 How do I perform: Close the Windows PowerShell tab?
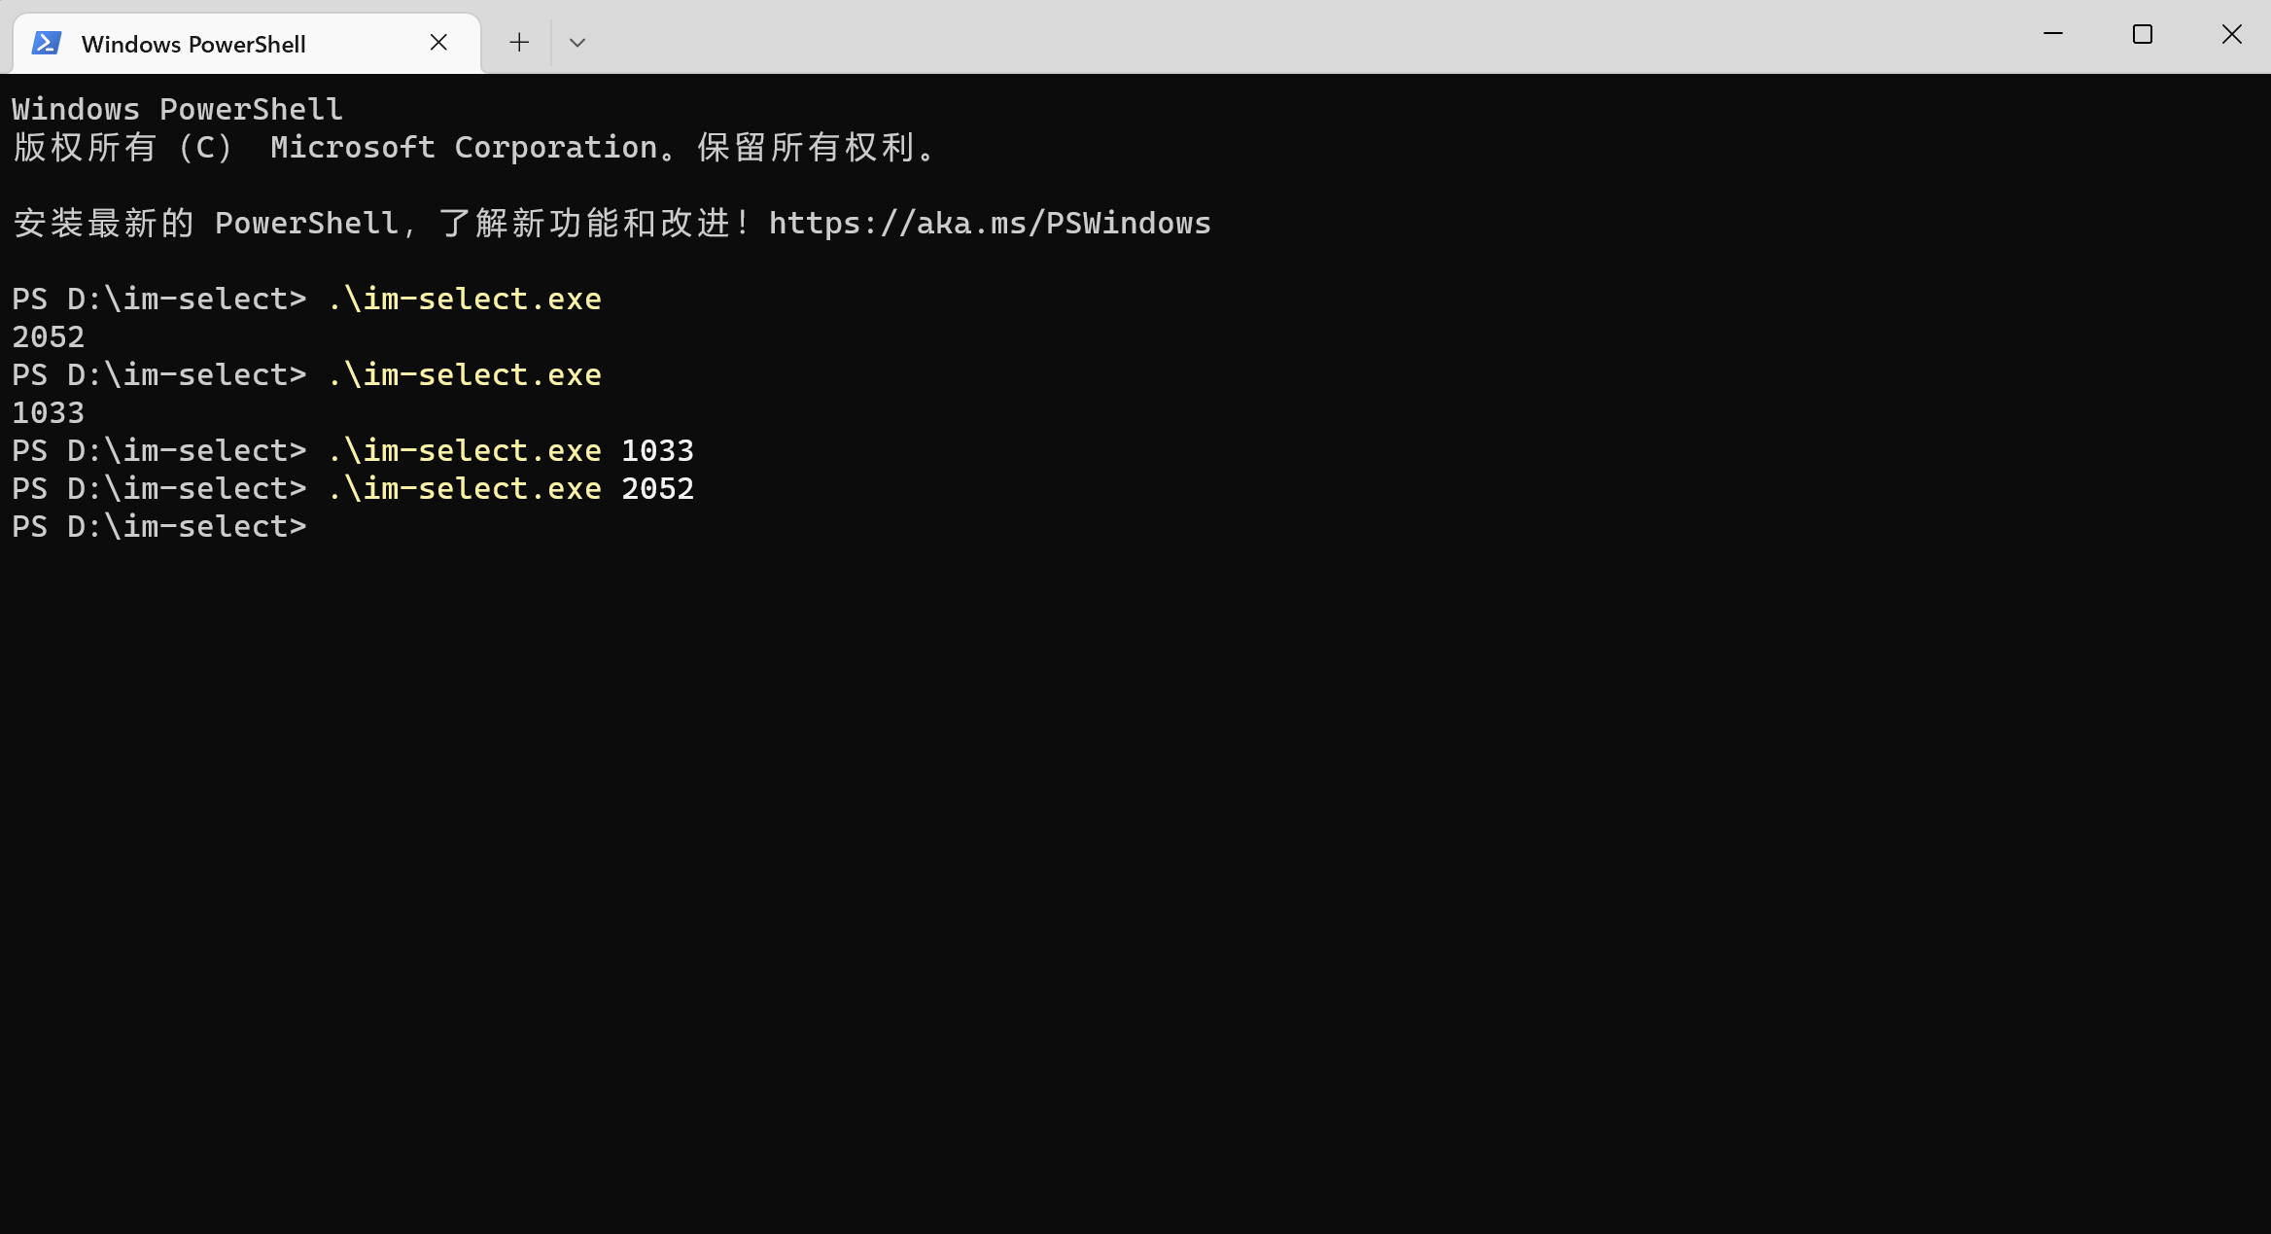tap(438, 42)
